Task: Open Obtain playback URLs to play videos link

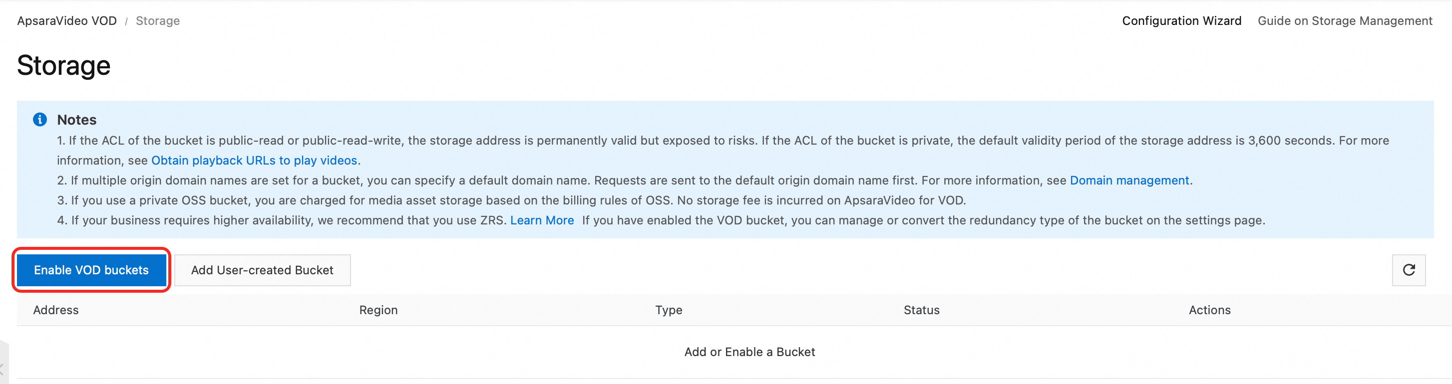Action: click(254, 161)
